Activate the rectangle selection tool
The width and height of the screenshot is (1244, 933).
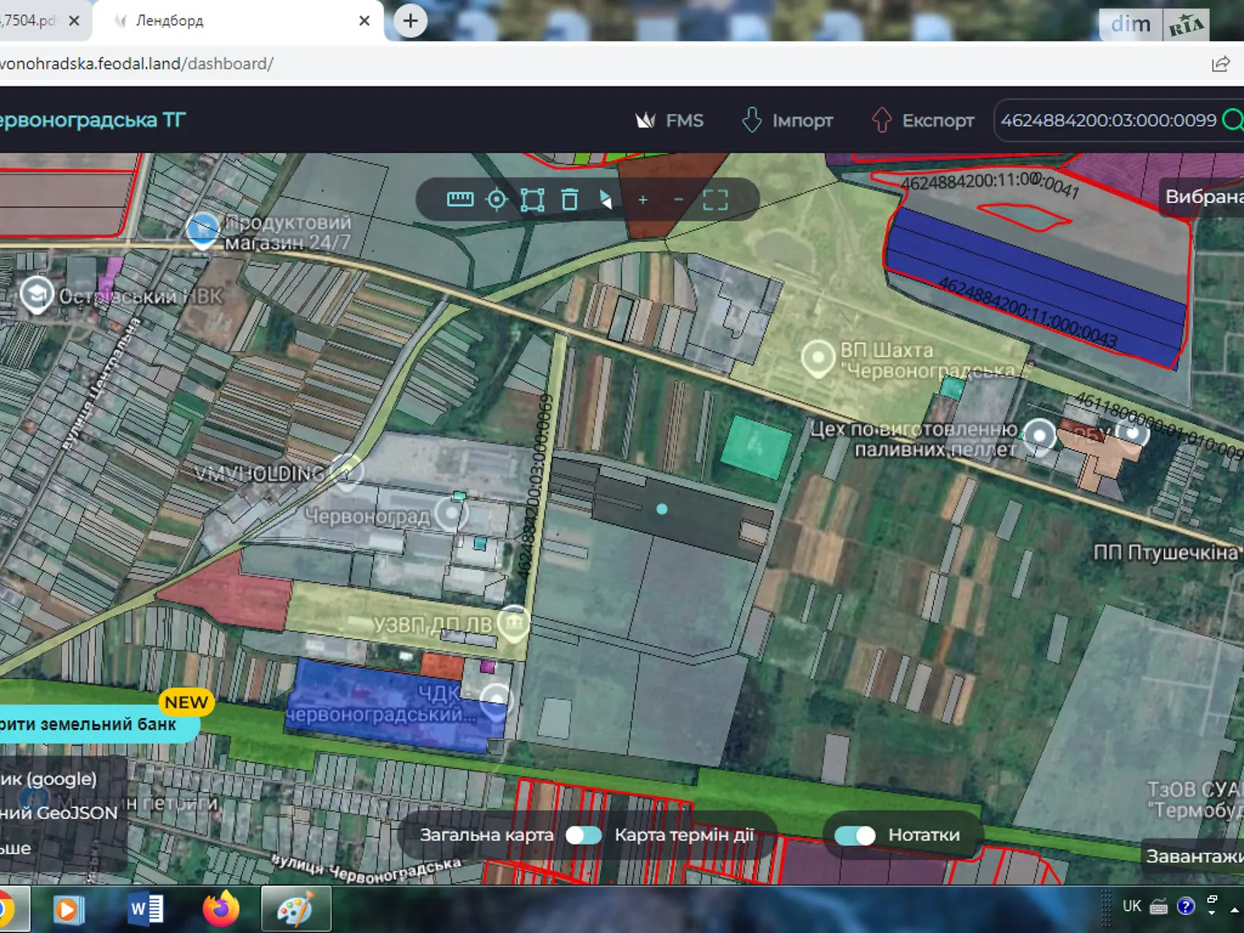click(x=533, y=200)
